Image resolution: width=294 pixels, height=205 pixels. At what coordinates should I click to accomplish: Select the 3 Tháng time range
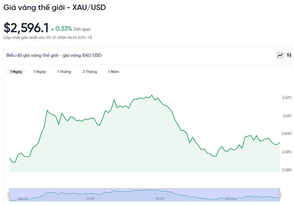89,72
